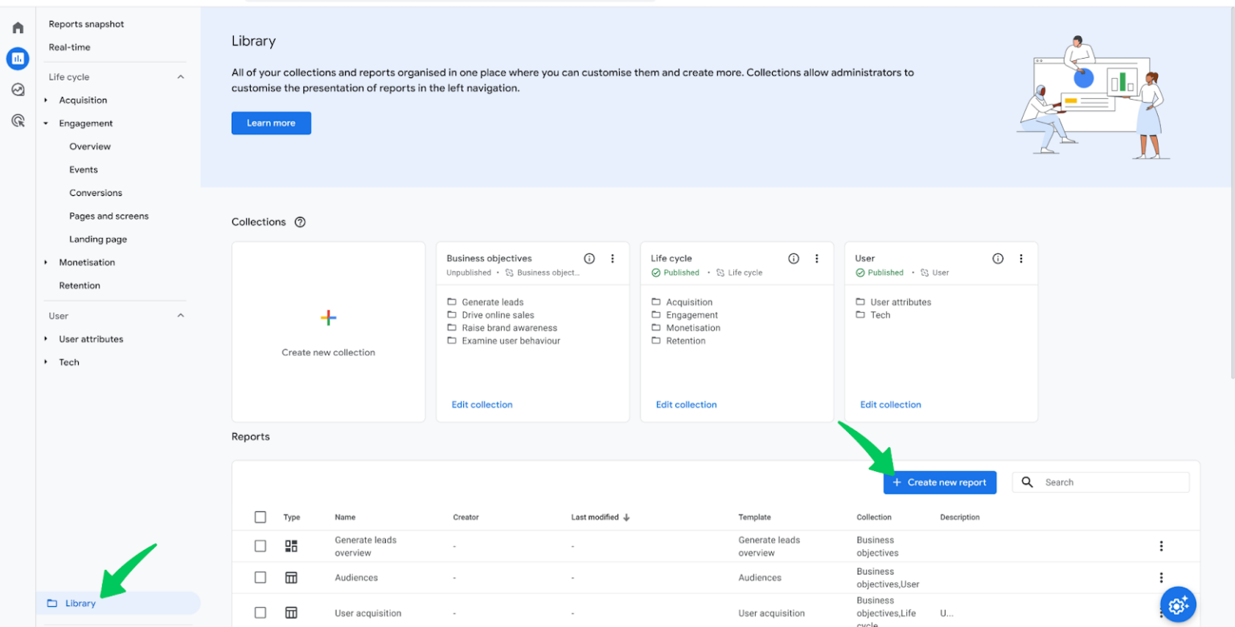This screenshot has width=1235, height=627.
Task: Check the Audiences row checkbox
Action: click(x=260, y=577)
